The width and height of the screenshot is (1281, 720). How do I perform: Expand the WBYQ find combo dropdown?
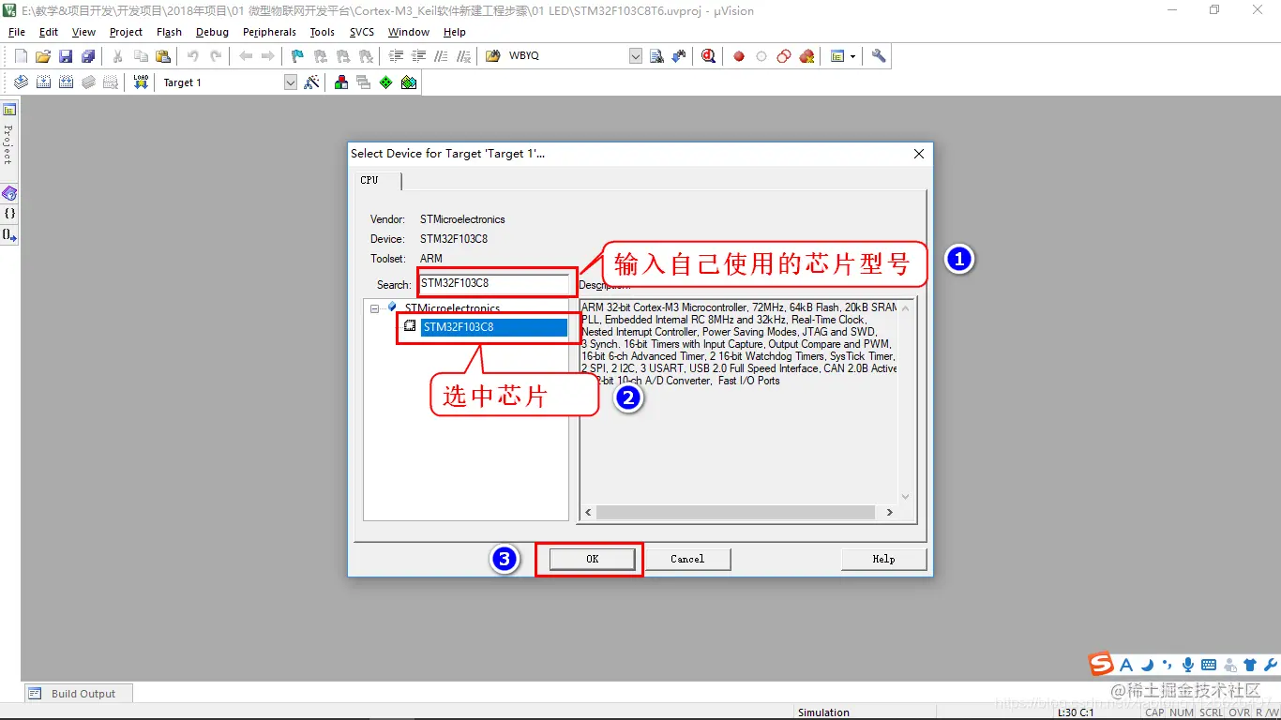point(636,56)
